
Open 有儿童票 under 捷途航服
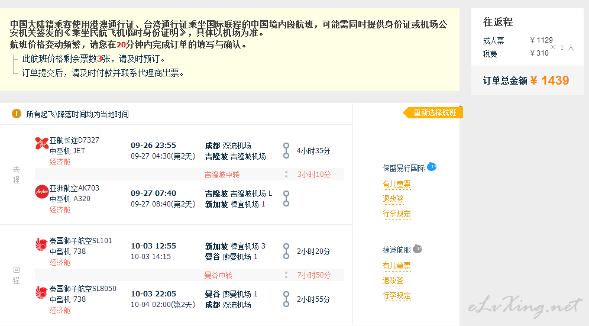click(x=396, y=266)
